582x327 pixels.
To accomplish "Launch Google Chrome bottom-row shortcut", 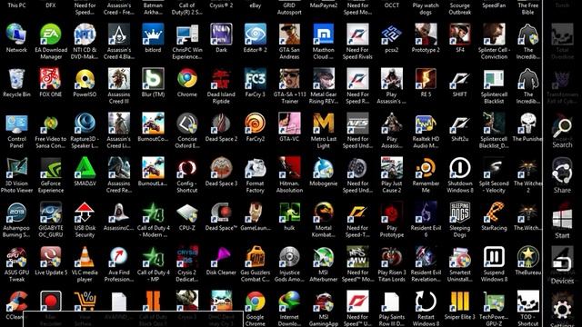I will coord(256,301).
